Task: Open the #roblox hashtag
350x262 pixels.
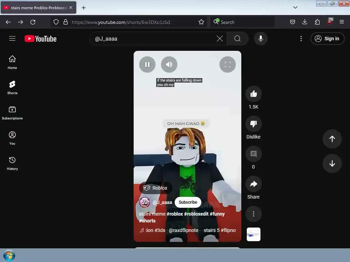Action: coord(175,214)
